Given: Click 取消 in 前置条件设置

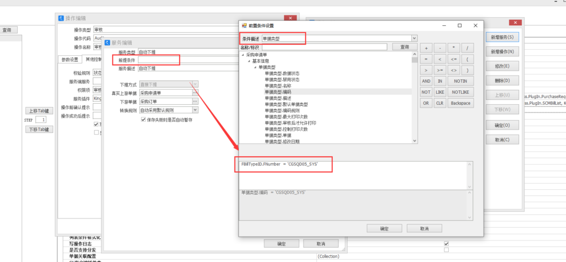Looking at the screenshot, I should (424, 228).
